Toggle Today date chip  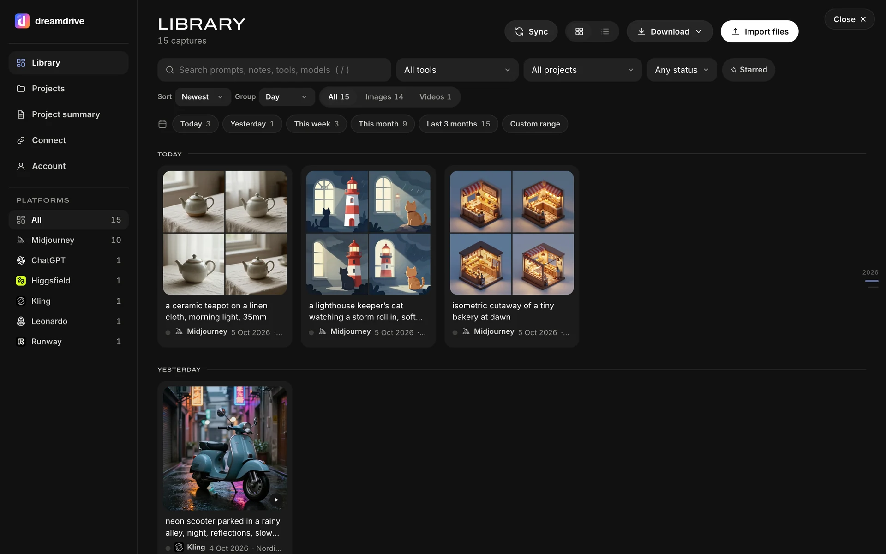195,124
